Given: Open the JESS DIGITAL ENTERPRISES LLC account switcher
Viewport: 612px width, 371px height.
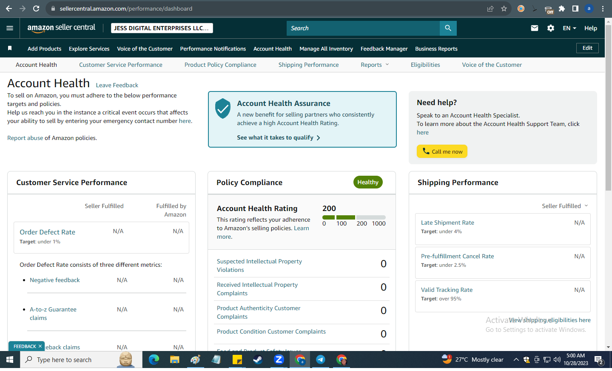Looking at the screenshot, I should point(162,28).
